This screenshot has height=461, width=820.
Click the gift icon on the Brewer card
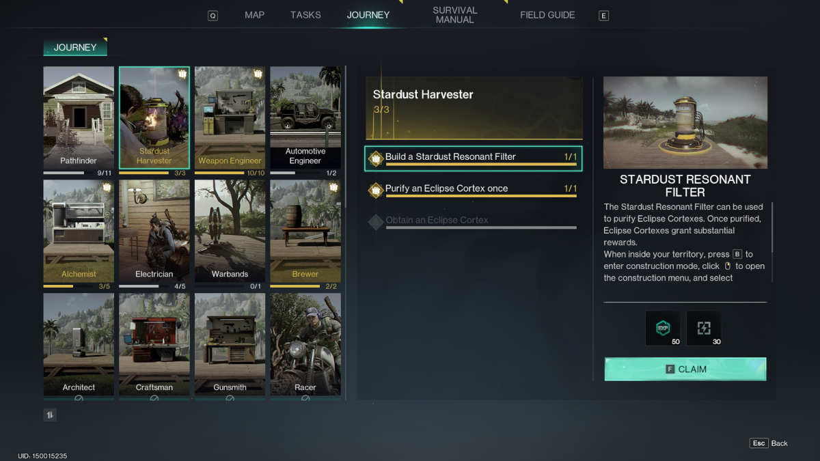(333, 187)
